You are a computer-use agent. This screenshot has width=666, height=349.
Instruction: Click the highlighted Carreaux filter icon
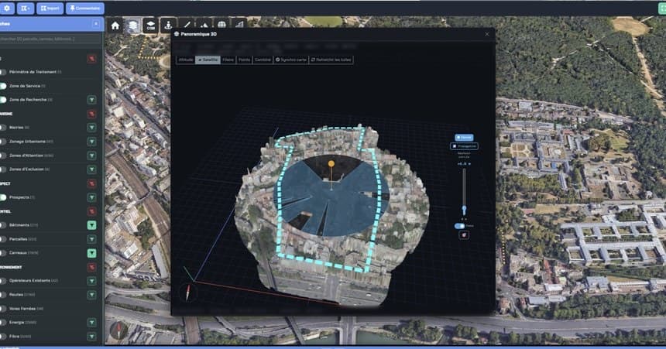click(91, 253)
